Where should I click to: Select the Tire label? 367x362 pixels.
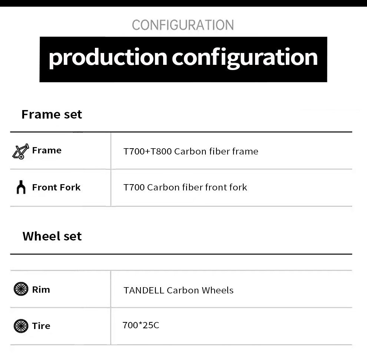tap(41, 326)
